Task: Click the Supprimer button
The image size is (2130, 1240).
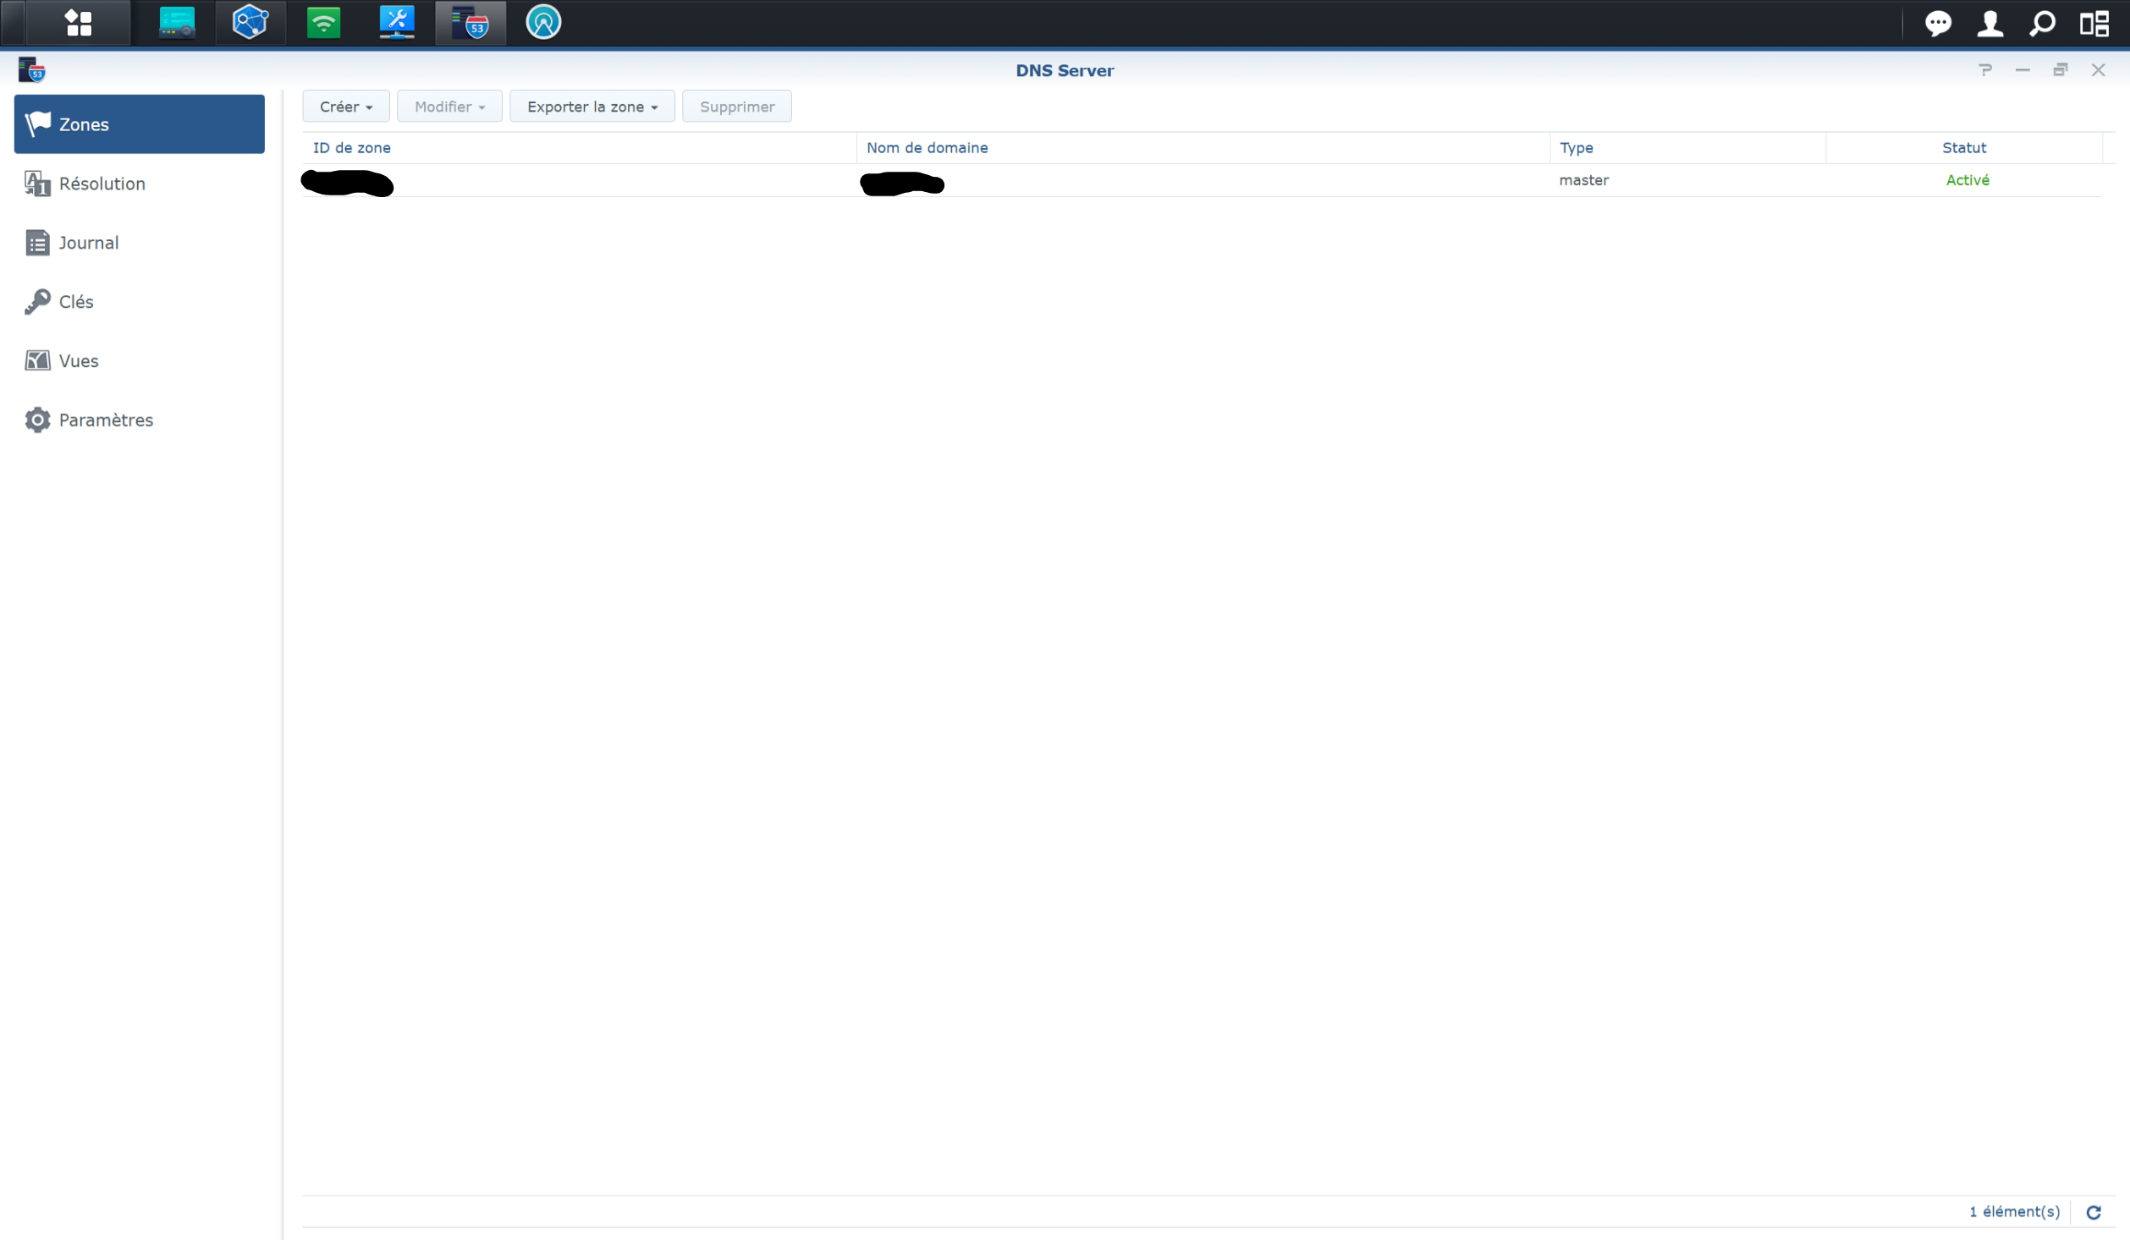Action: 736,107
